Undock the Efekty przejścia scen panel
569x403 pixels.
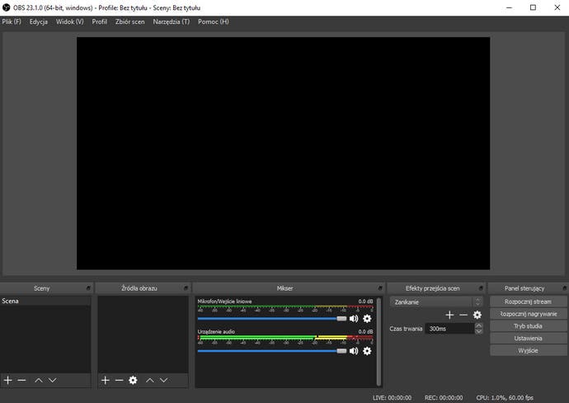coord(482,288)
